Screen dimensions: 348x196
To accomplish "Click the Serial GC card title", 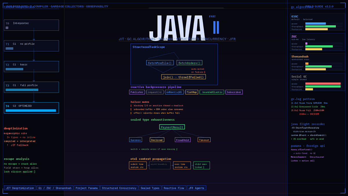I will coord(299,77).
